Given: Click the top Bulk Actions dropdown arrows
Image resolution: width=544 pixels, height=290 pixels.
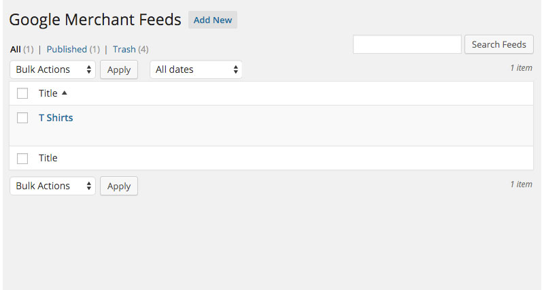Looking at the screenshot, I should 89,69.
